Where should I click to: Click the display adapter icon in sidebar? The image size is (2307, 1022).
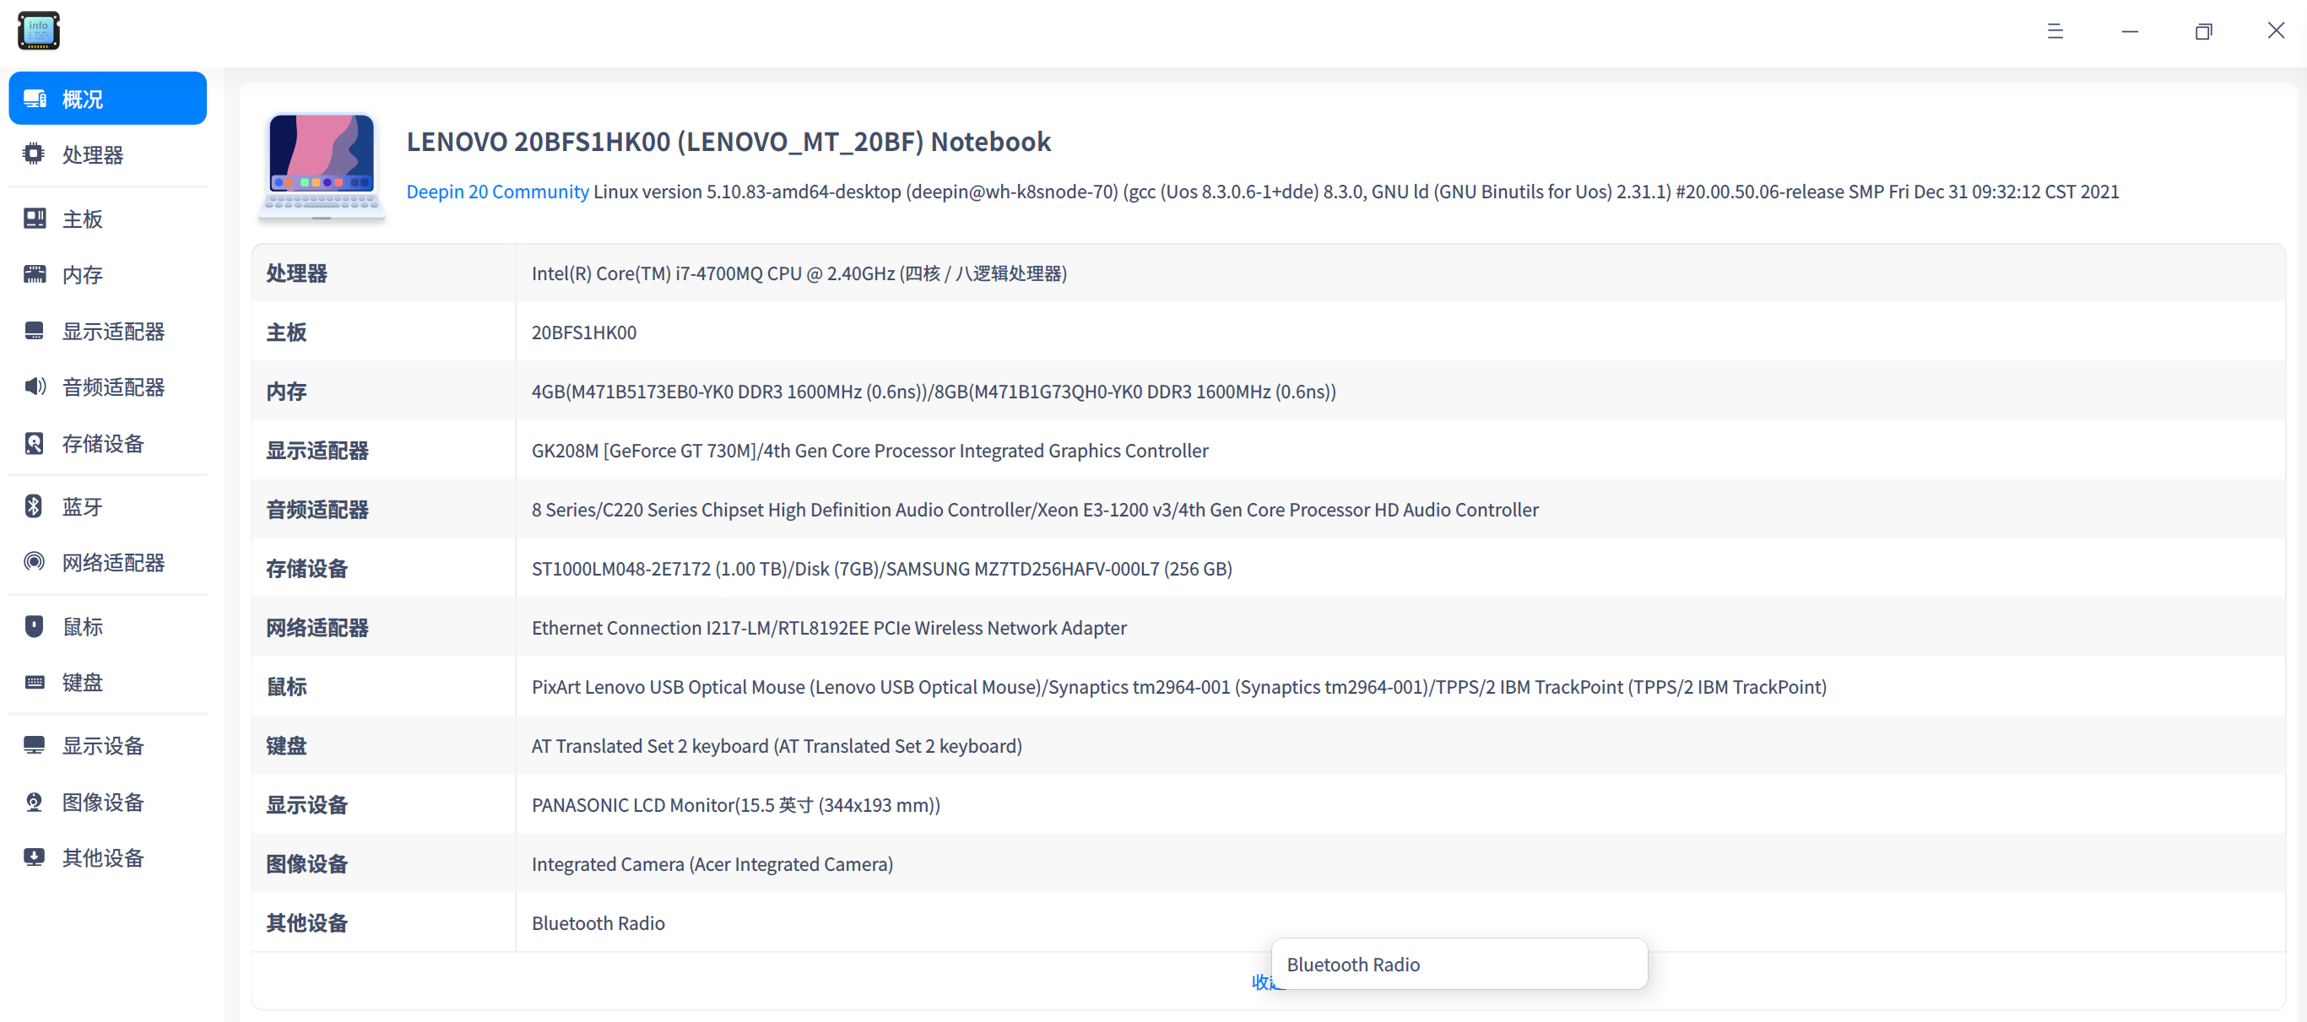point(34,332)
